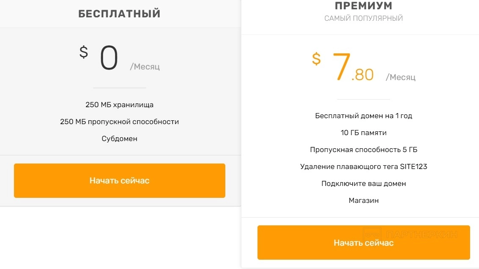Click the "САМЫЙ ПОПУЛЯРНЫЙ" subtitle
Image resolution: width=479 pixels, height=269 pixels.
click(x=363, y=18)
